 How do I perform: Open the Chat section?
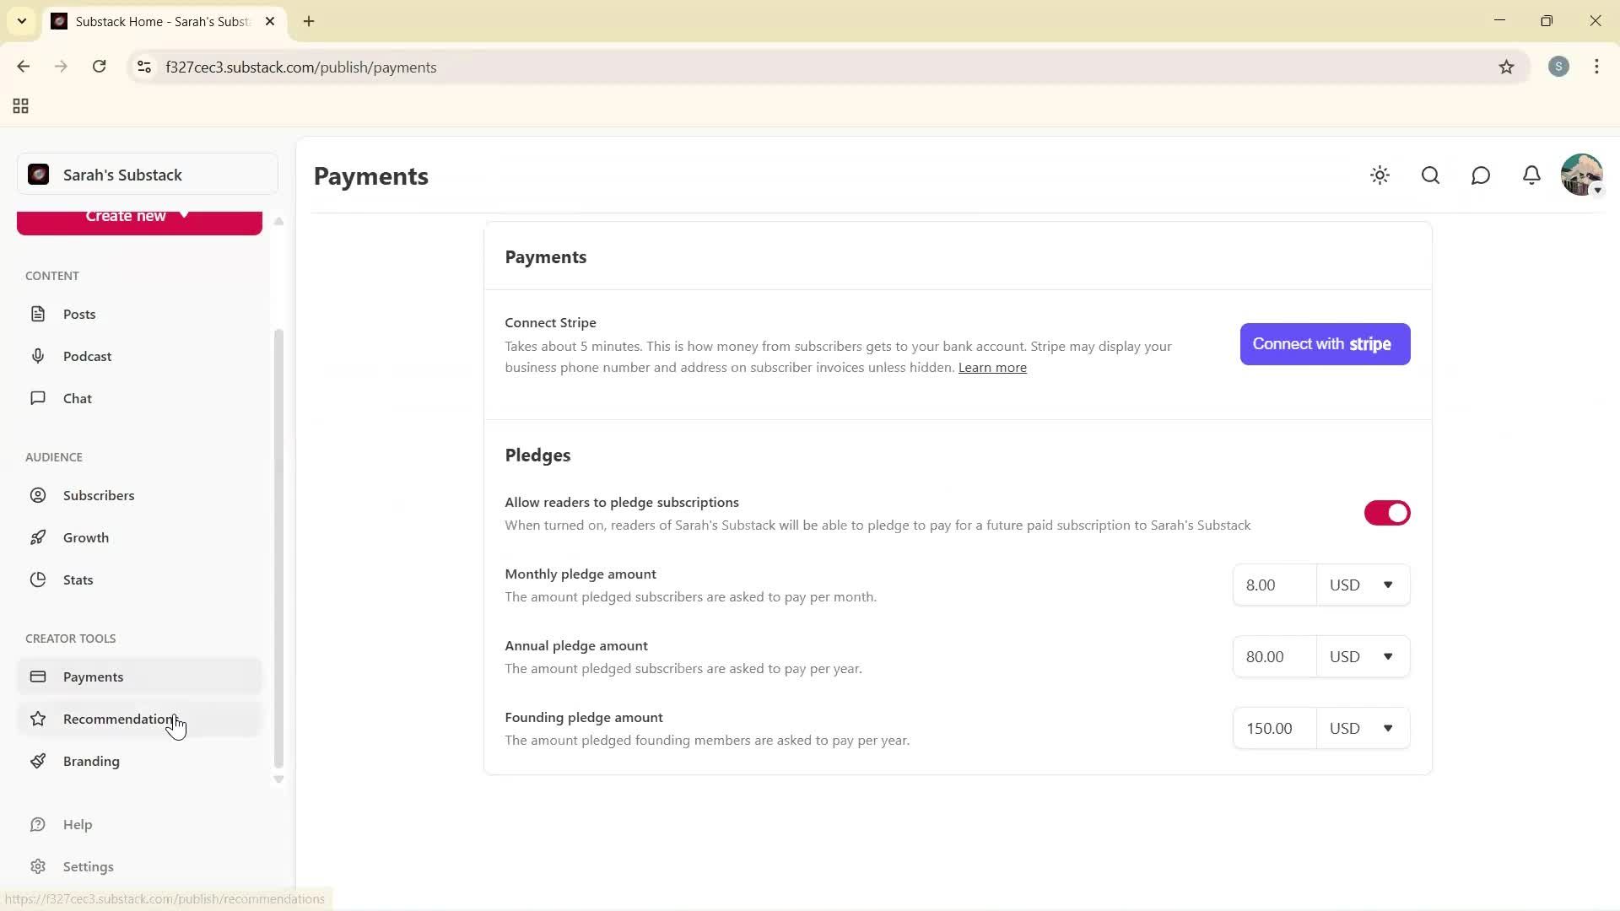click(x=77, y=397)
